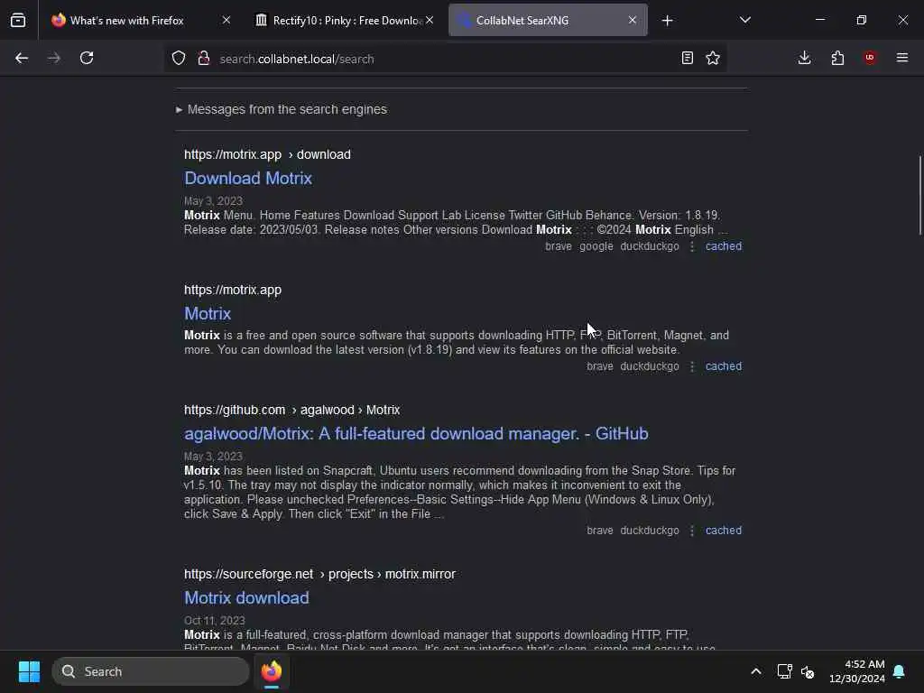Open uBlock Origin extension icon
The height and width of the screenshot is (693, 924).
coord(870,58)
